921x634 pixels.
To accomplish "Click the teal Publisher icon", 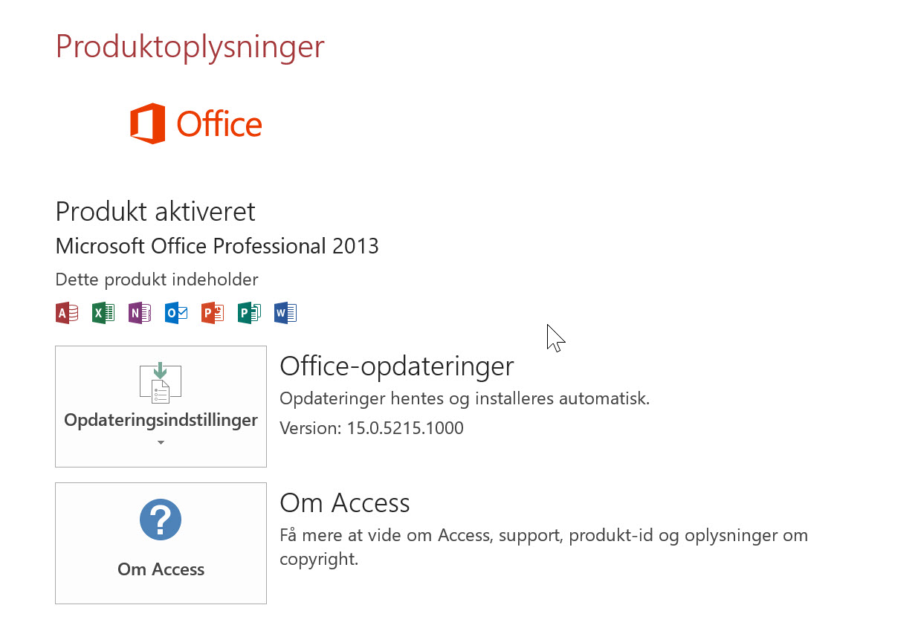I will [249, 313].
